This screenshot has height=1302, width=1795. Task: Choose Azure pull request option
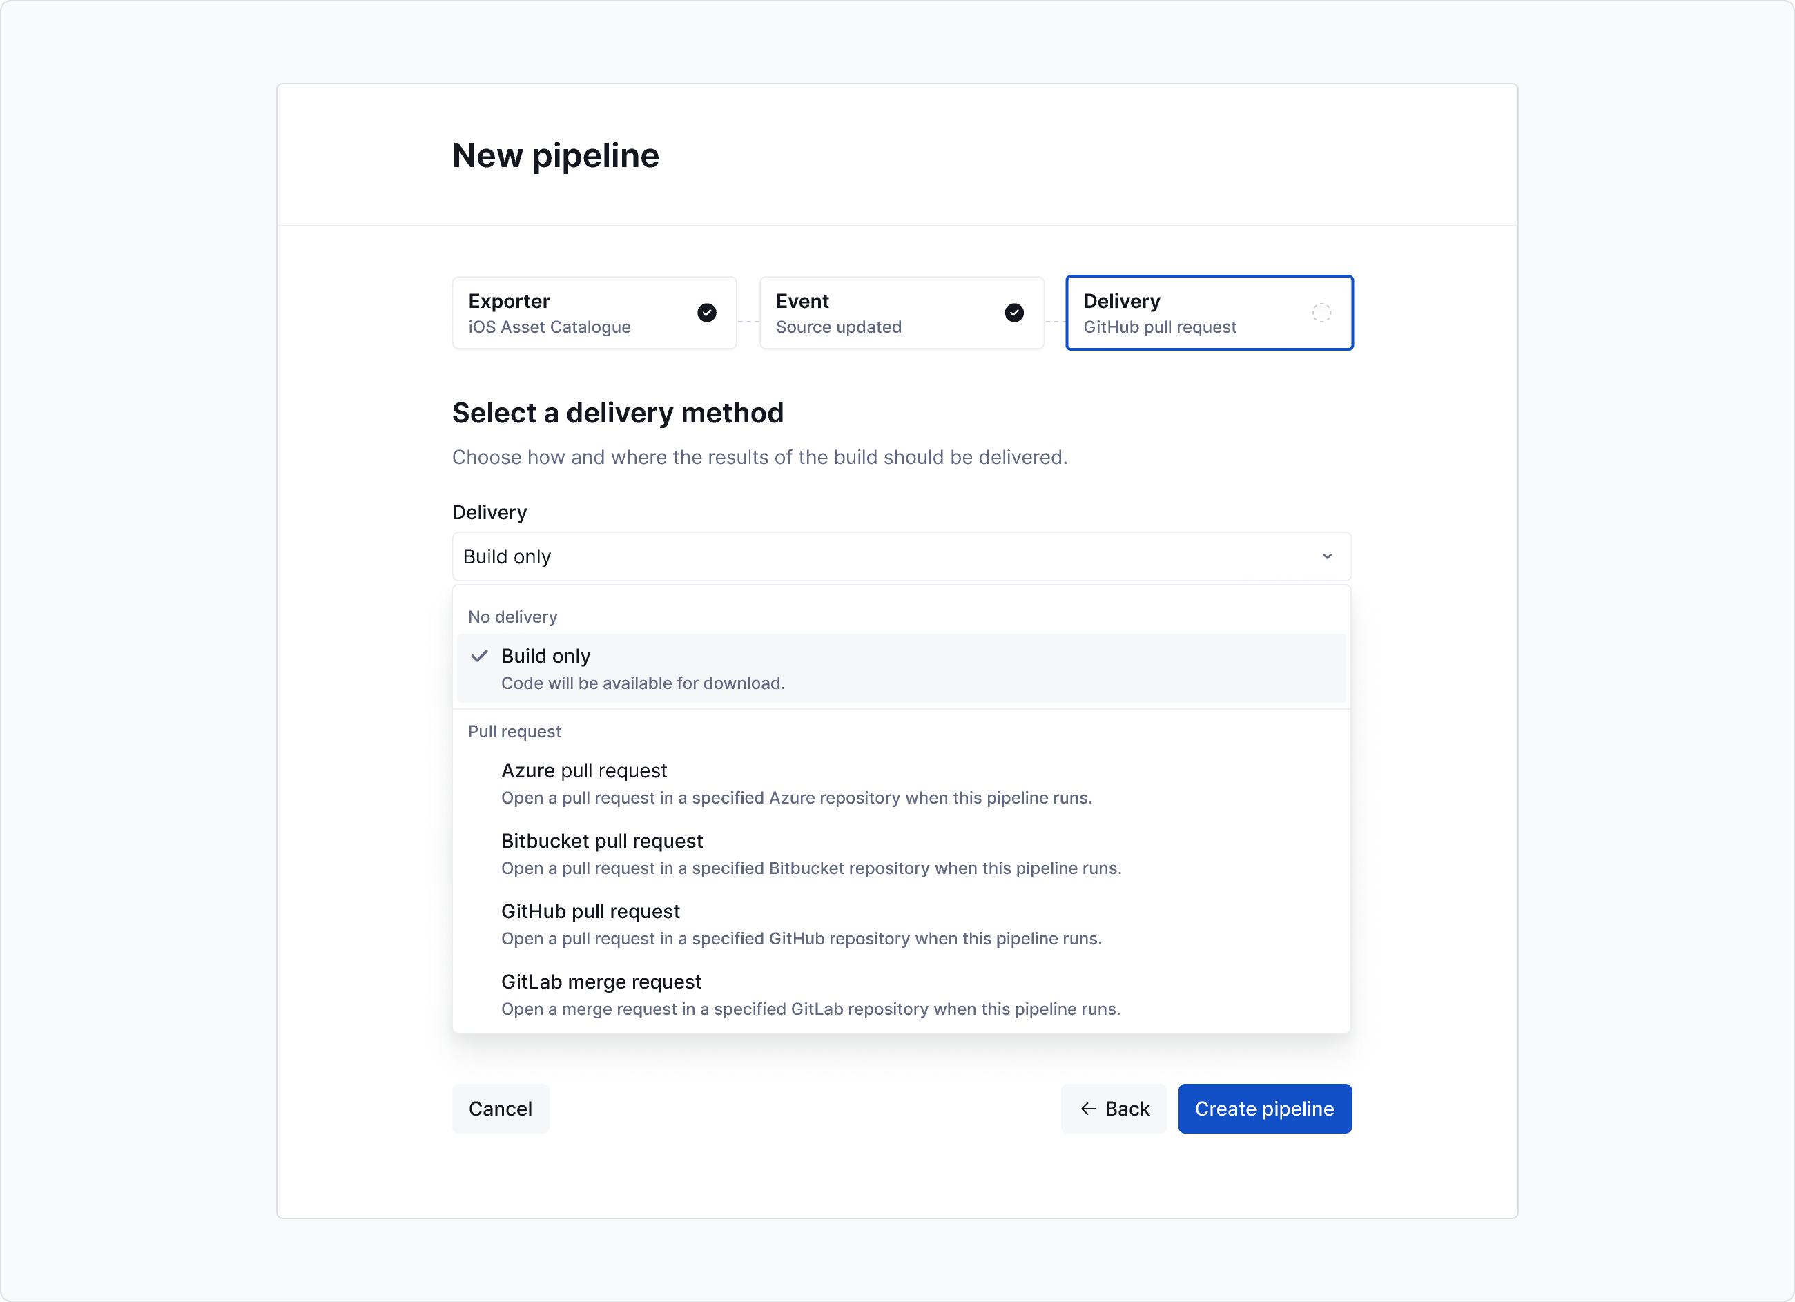click(902, 784)
